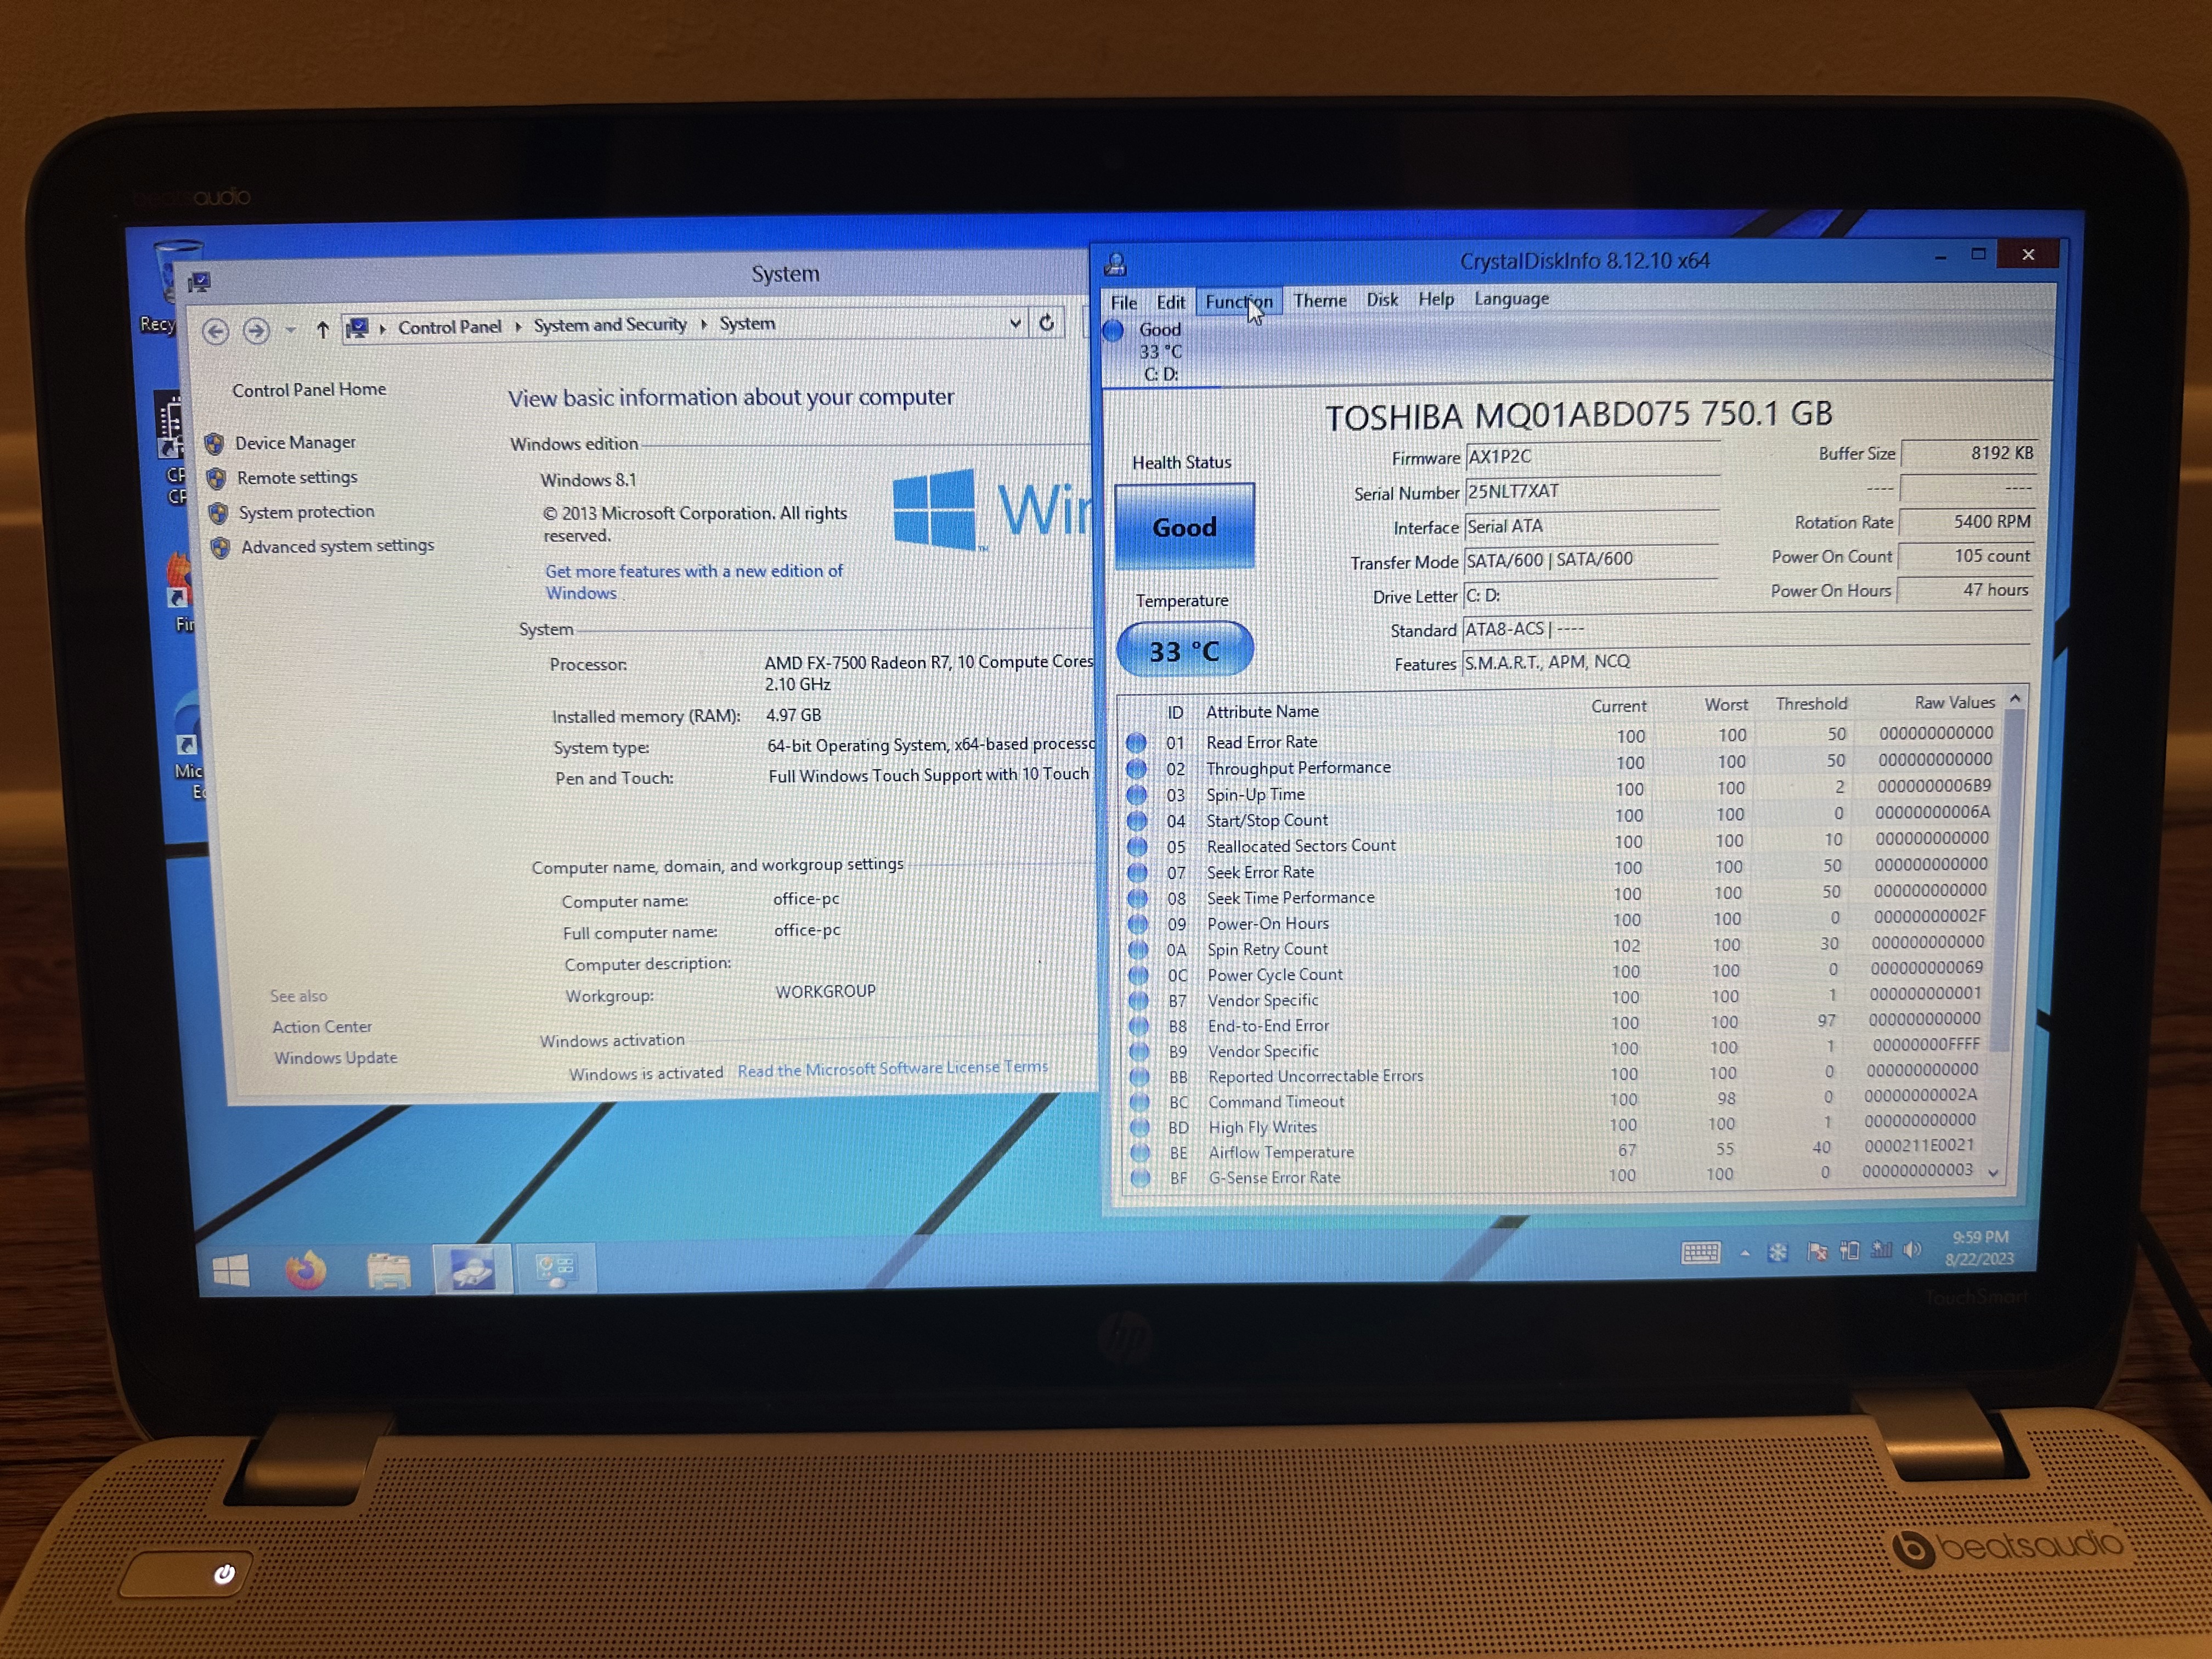Open the touch keyboard tray icon

(x=1700, y=1252)
